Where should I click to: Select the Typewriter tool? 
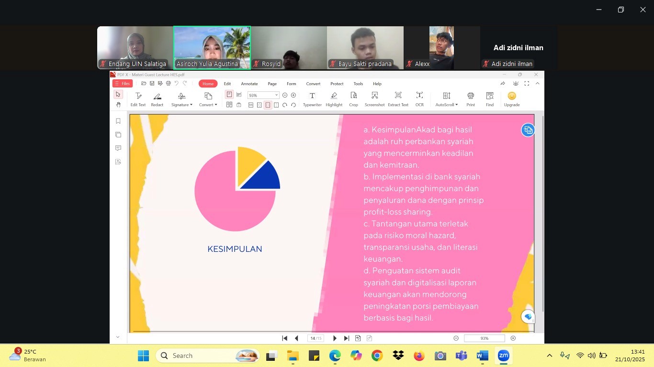312,98
